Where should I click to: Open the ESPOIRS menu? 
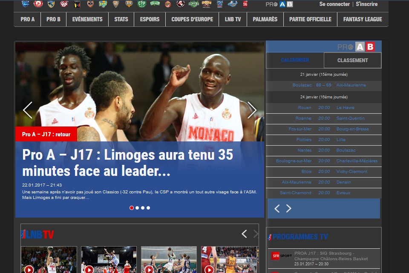(150, 19)
